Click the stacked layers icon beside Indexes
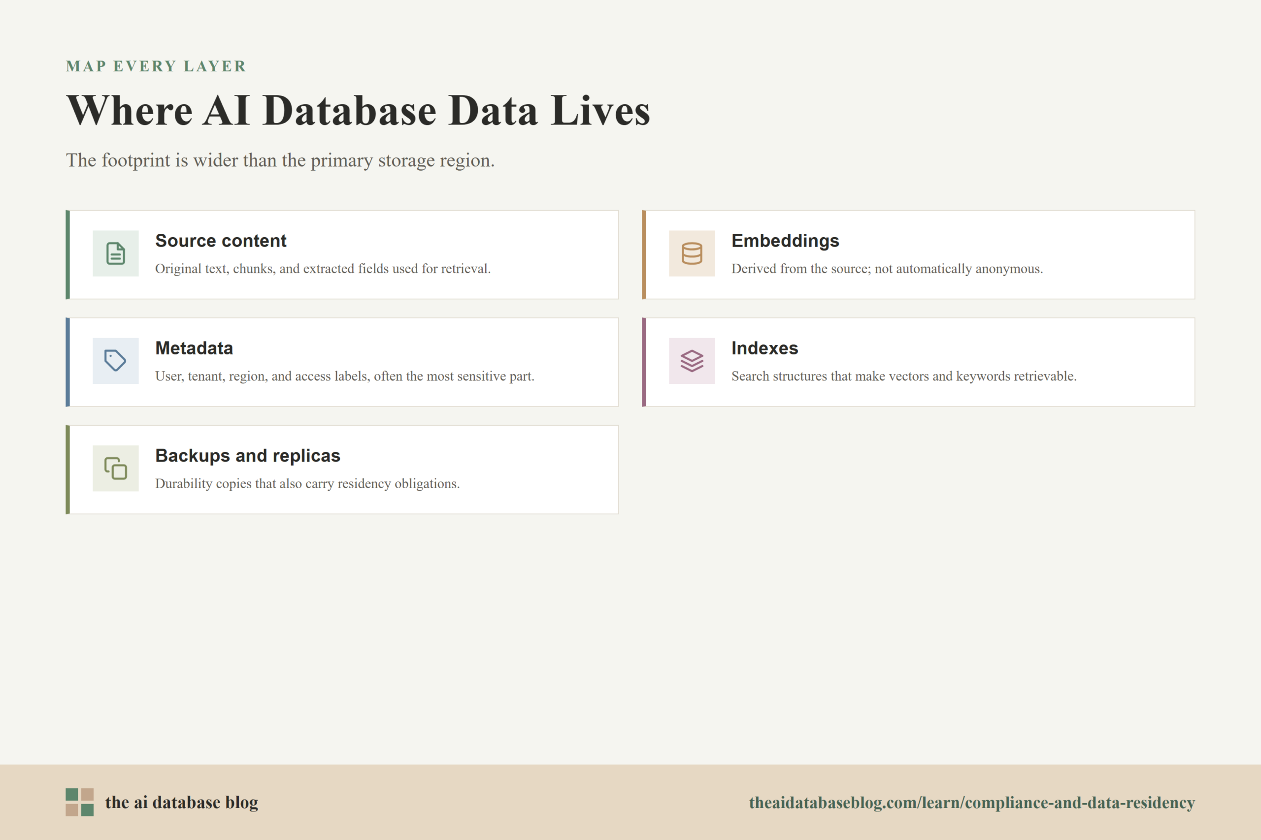 point(692,361)
